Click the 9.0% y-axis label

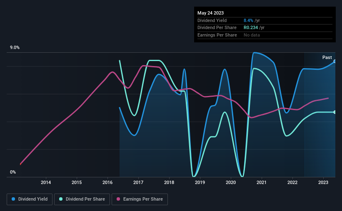[x=15, y=48]
